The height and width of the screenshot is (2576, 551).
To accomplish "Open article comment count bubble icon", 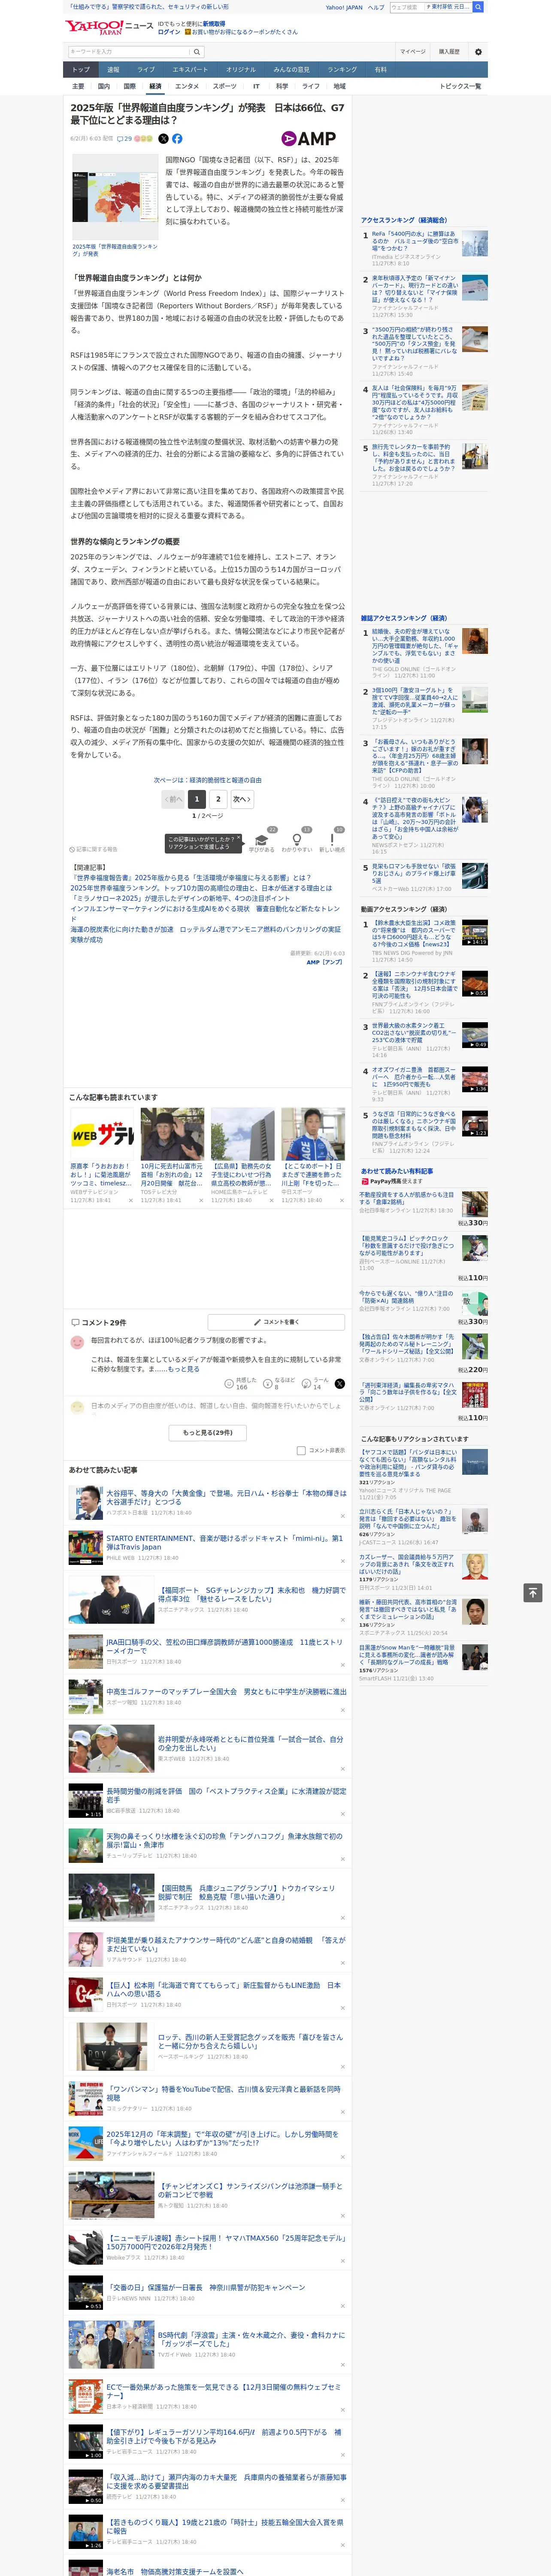I will pos(124,139).
